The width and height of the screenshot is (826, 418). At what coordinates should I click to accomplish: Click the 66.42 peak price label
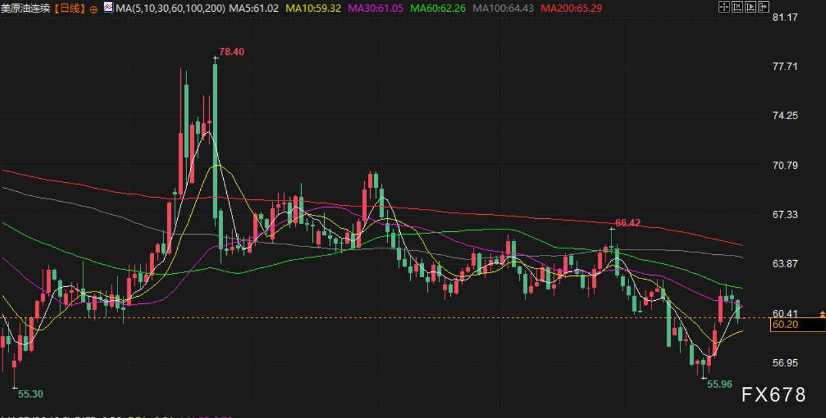(627, 223)
